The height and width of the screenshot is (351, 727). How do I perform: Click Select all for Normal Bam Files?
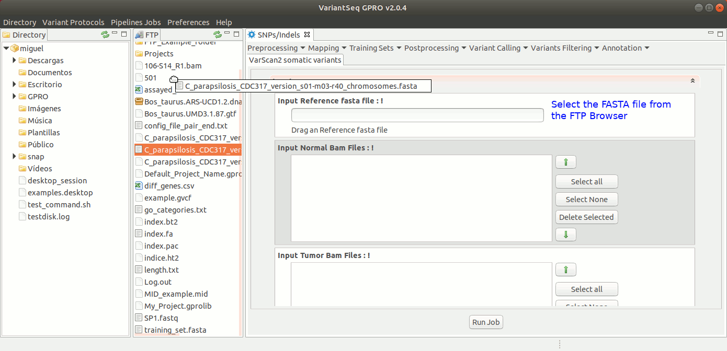(586, 182)
